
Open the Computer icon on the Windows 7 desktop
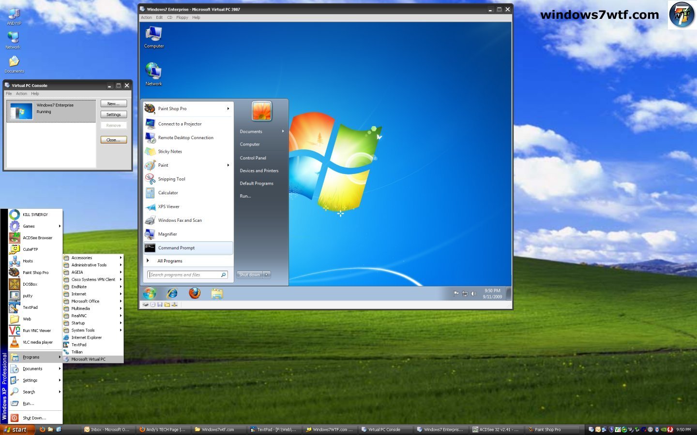[154, 37]
